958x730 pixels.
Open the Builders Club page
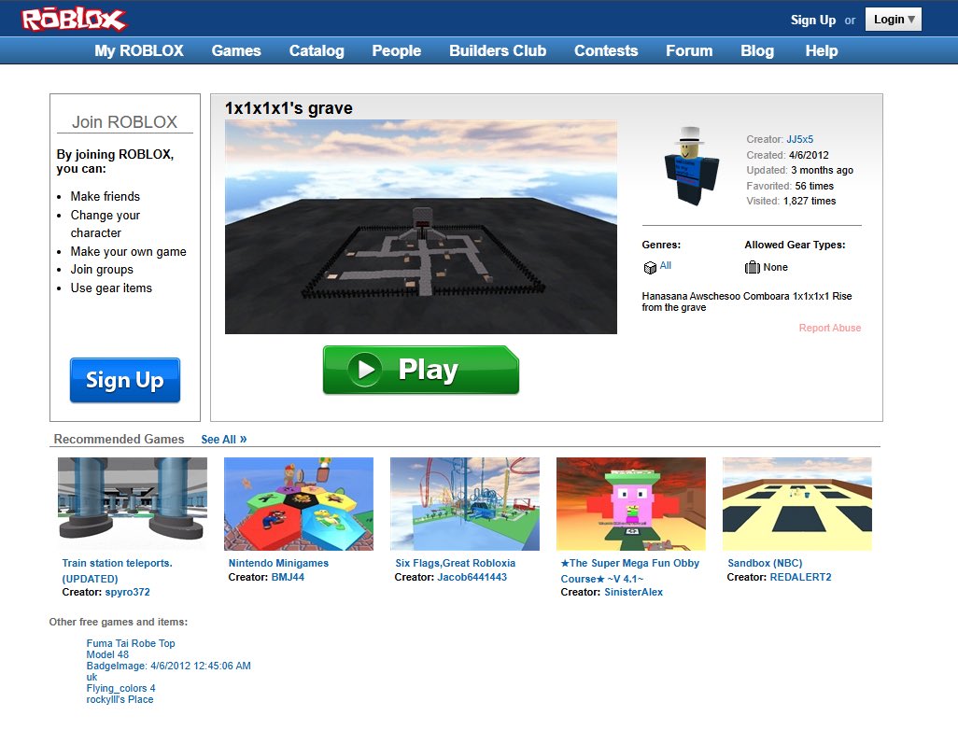tap(498, 50)
